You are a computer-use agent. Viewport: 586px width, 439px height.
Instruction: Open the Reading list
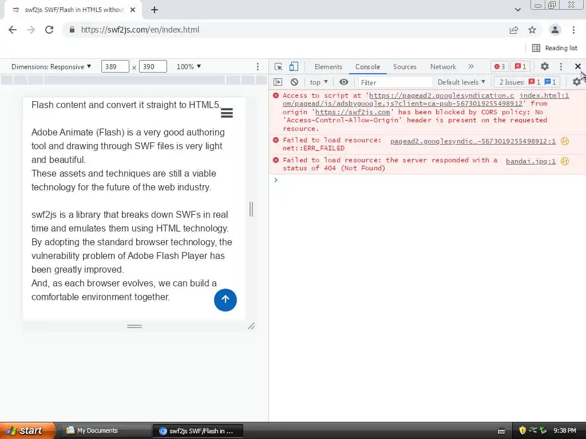point(555,48)
